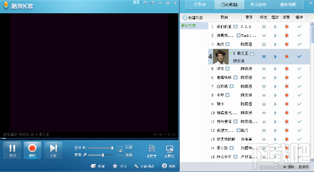Click the 麦克 microphone icon
The height and width of the screenshot is (172, 314).
(x=85, y=155)
